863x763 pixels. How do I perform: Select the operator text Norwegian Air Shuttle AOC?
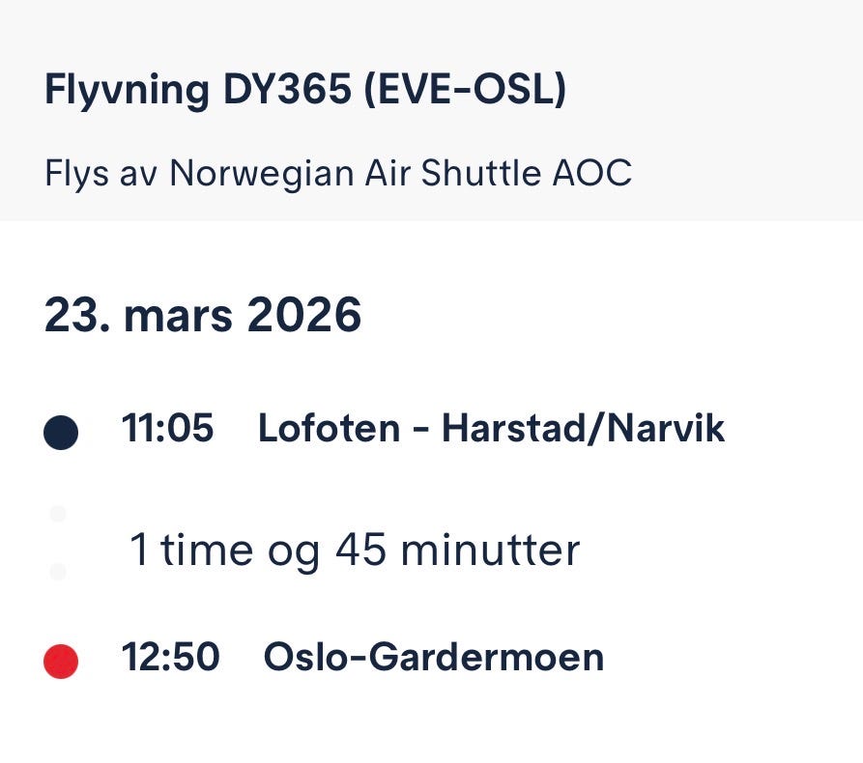pyautogui.click(x=401, y=173)
